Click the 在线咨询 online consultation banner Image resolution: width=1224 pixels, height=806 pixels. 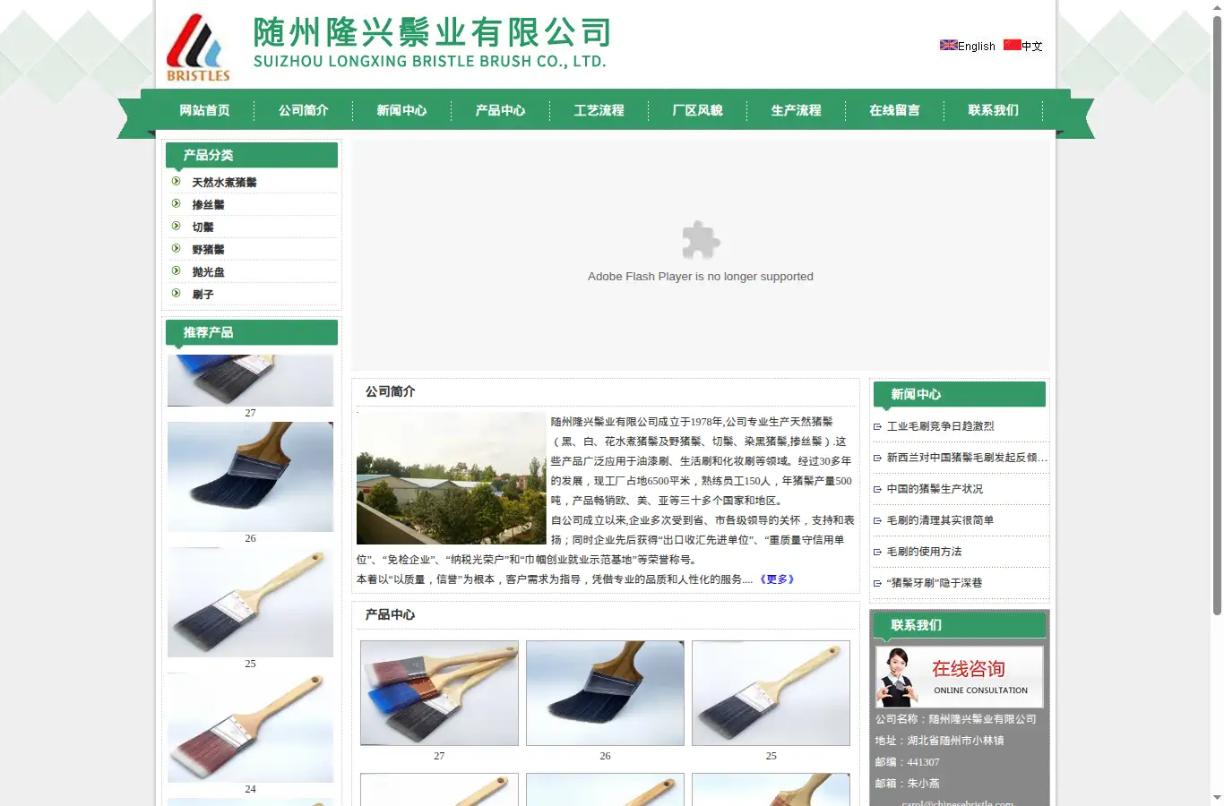pos(960,677)
